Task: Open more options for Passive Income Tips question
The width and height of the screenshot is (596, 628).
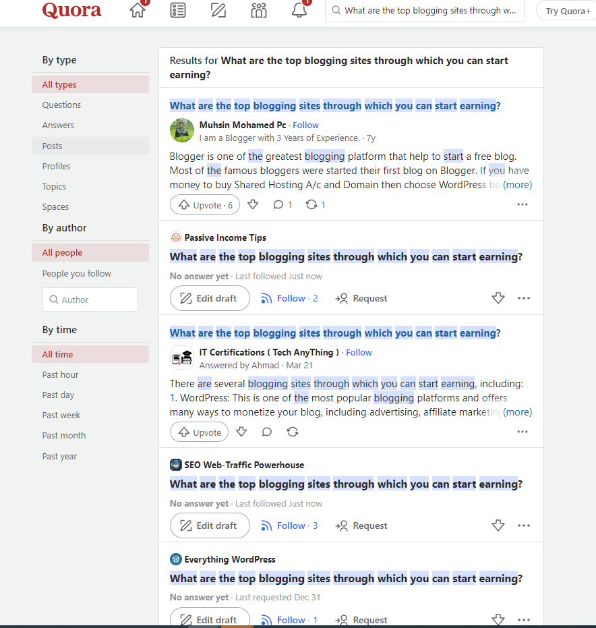Action: coord(524,298)
